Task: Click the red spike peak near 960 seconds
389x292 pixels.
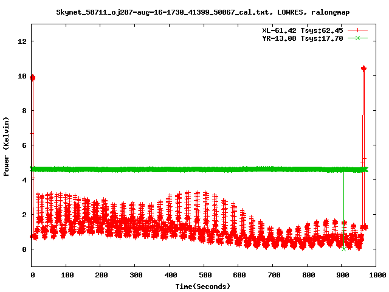Action: [363, 68]
